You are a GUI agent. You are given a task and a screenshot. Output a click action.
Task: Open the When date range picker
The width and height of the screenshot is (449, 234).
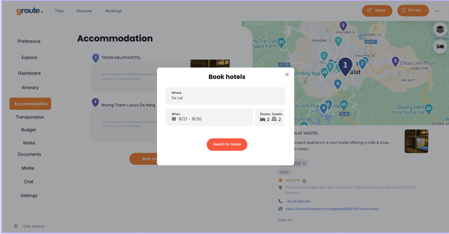coord(209,117)
